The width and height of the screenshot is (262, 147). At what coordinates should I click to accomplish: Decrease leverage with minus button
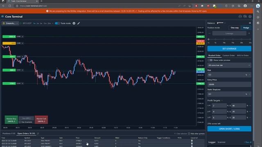209,33
